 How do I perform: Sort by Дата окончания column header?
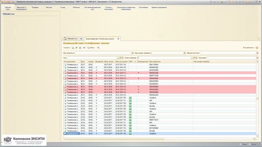pyautogui.click(x=122, y=62)
